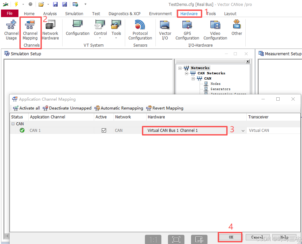Open dropdown arrow beside lightning bolt icon
The height and width of the screenshot is (244, 302).
(23, 4)
